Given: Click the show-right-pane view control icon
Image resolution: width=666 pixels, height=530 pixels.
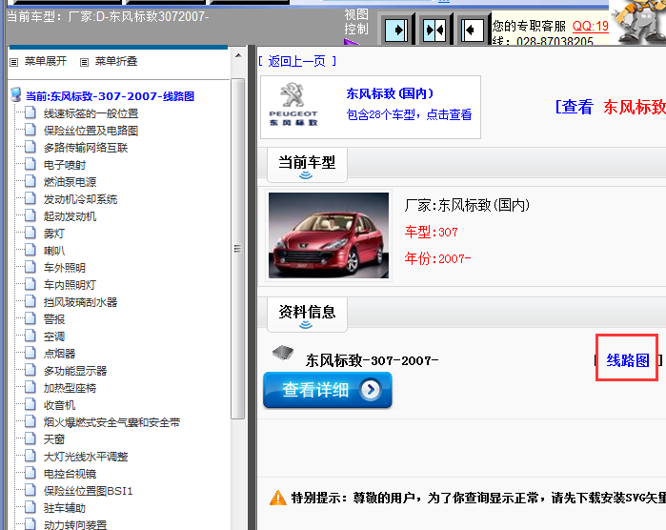Looking at the screenshot, I should [x=396, y=30].
